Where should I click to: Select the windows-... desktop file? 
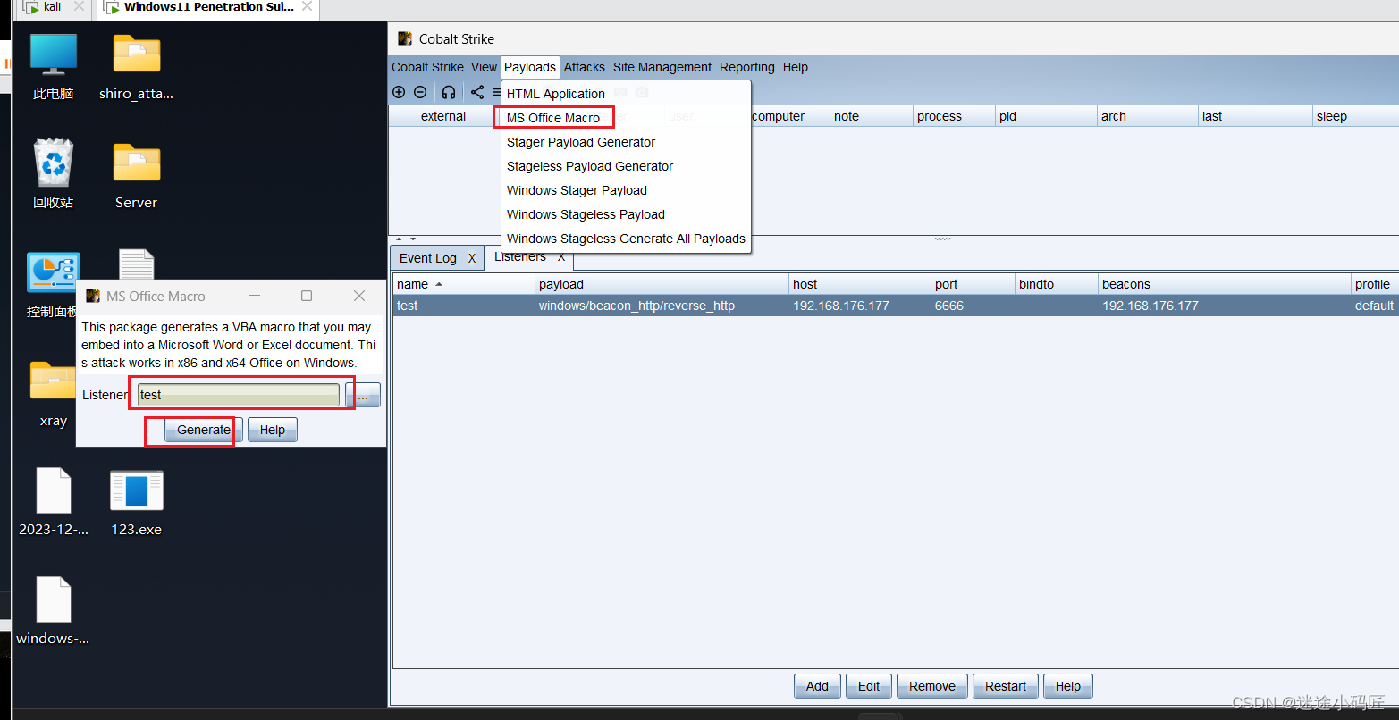click(54, 611)
